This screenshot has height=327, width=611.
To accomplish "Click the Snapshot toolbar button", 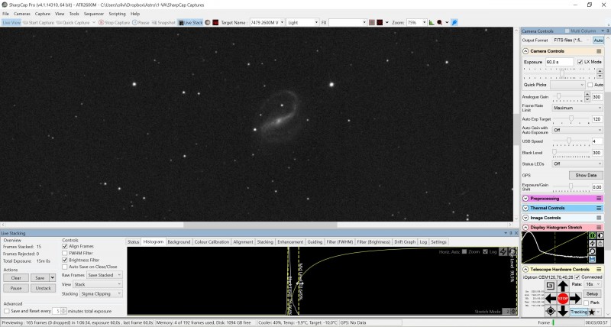I will click(163, 23).
